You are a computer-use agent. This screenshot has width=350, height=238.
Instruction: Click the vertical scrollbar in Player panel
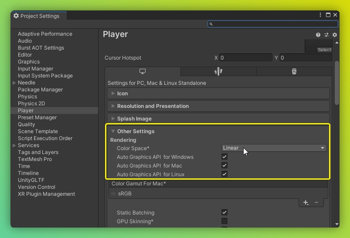click(x=336, y=83)
